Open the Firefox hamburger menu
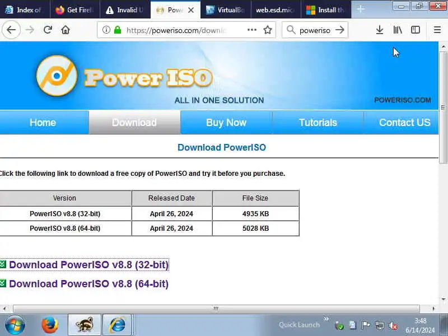The width and height of the screenshot is (448, 336). 437,30
